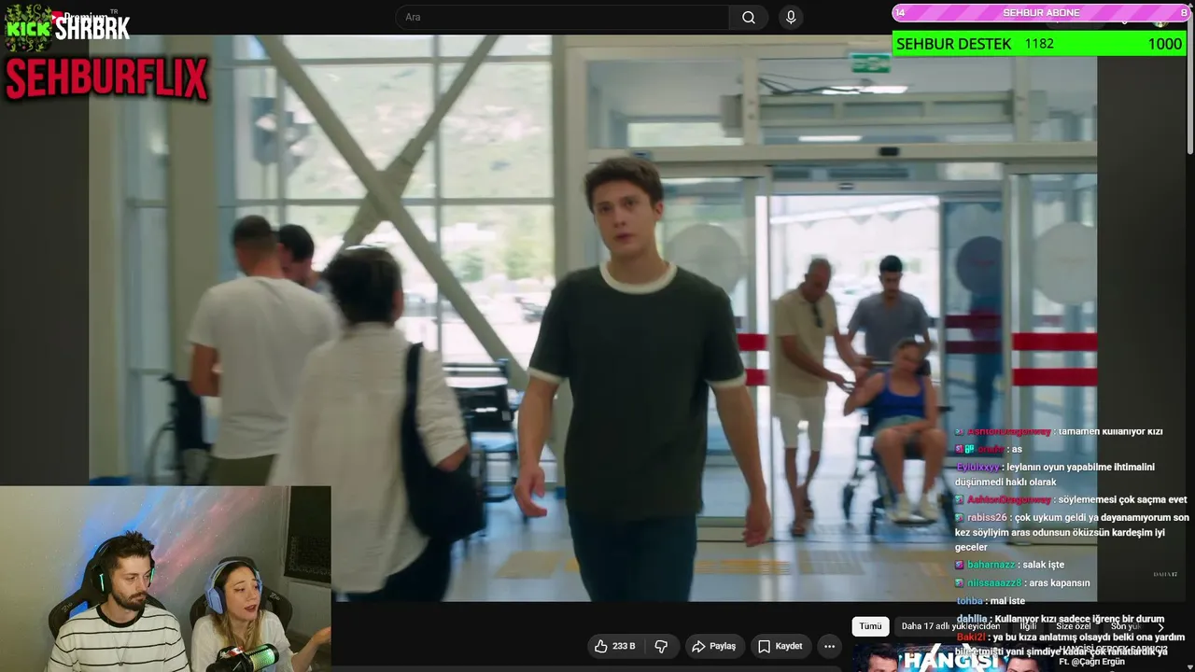1195x672 pixels.
Task: Click the 'Ft. @Çagrı Ergün' text
Action: pyautogui.click(x=1091, y=662)
